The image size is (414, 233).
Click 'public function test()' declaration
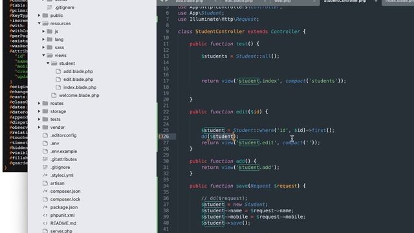coord(221,44)
